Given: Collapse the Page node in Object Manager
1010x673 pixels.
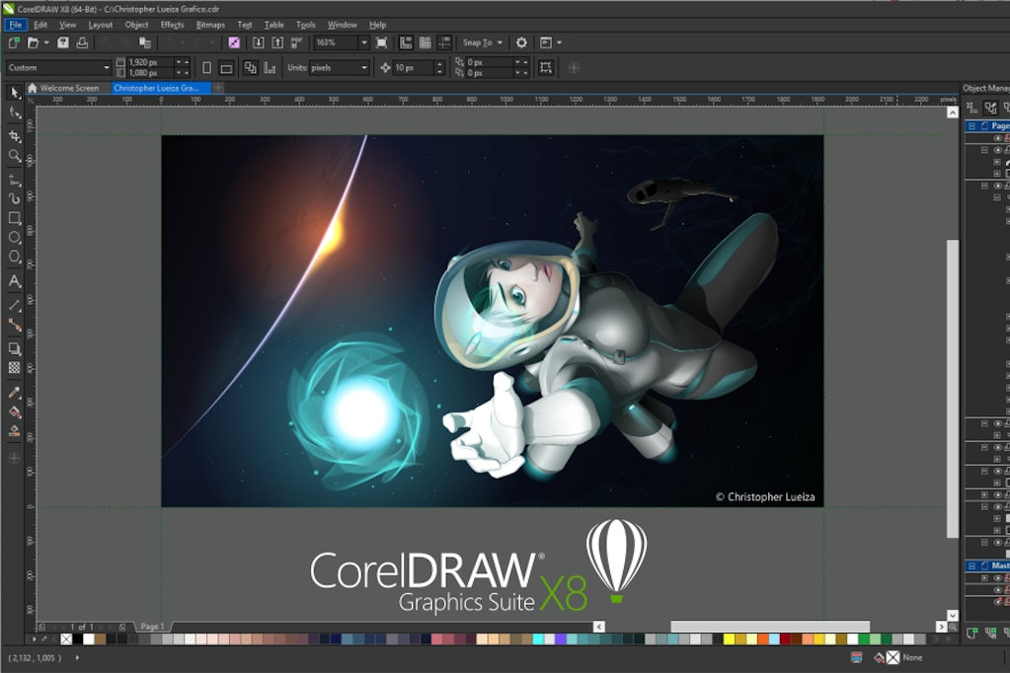Looking at the screenshot, I should click(972, 126).
